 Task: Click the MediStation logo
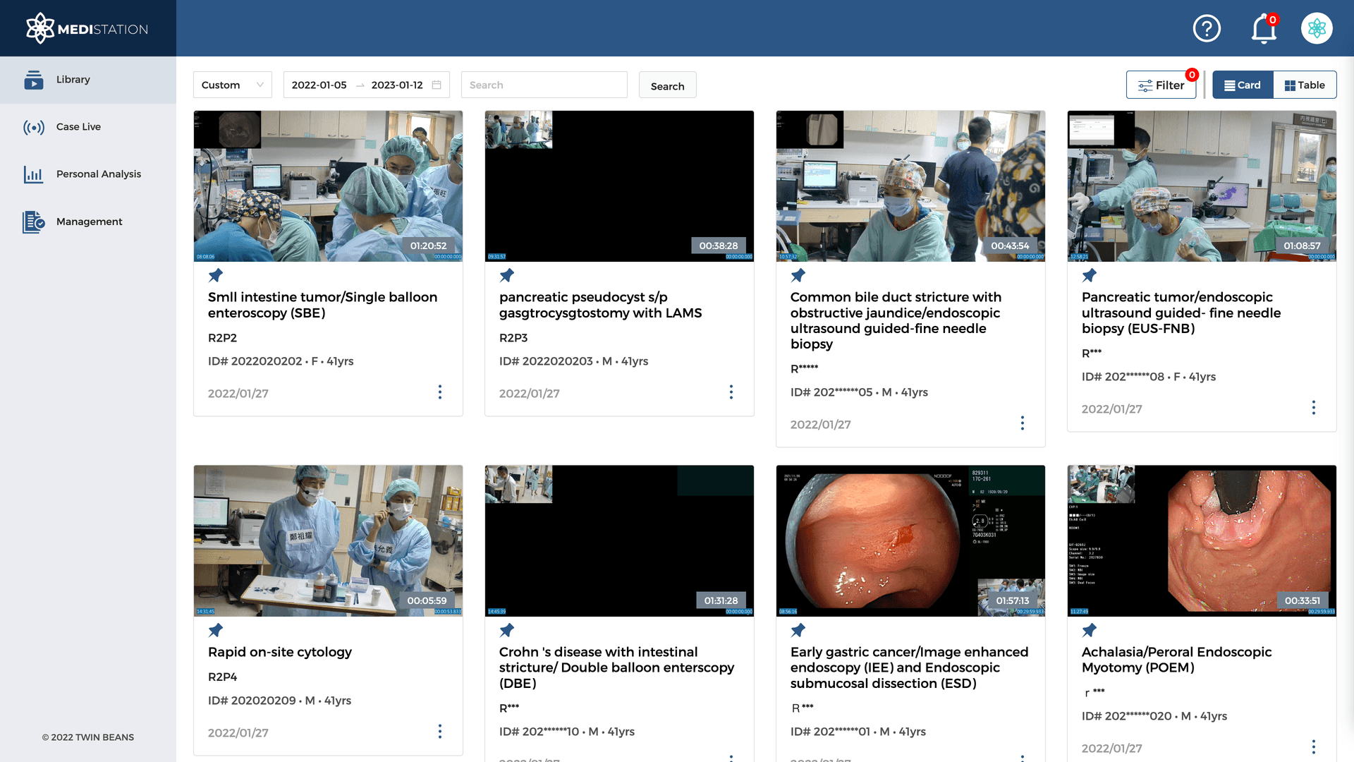pos(87,28)
